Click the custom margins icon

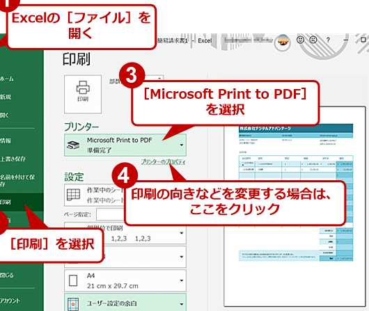pos(73,304)
